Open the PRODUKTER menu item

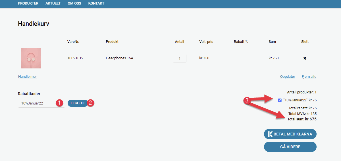pyautogui.click(x=28, y=3)
